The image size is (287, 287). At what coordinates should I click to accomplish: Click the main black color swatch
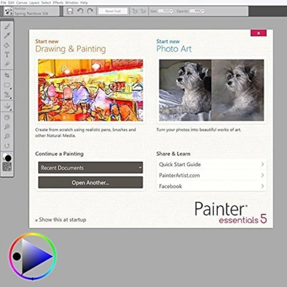tap(8, 158)
